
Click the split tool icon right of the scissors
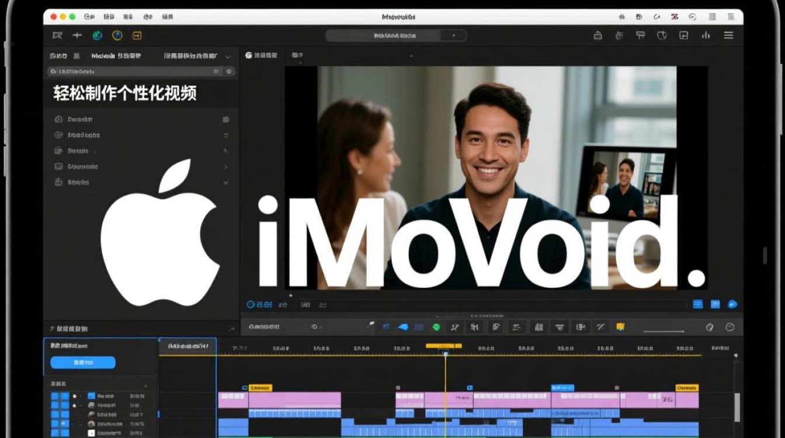click(475, 327)
